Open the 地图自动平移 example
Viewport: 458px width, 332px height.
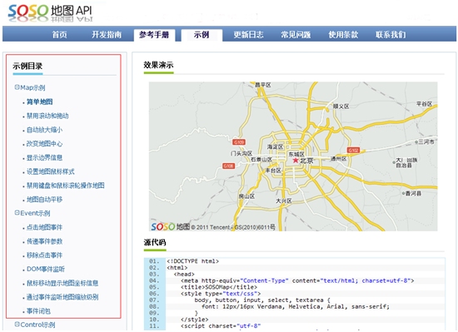tap(44, 200)
